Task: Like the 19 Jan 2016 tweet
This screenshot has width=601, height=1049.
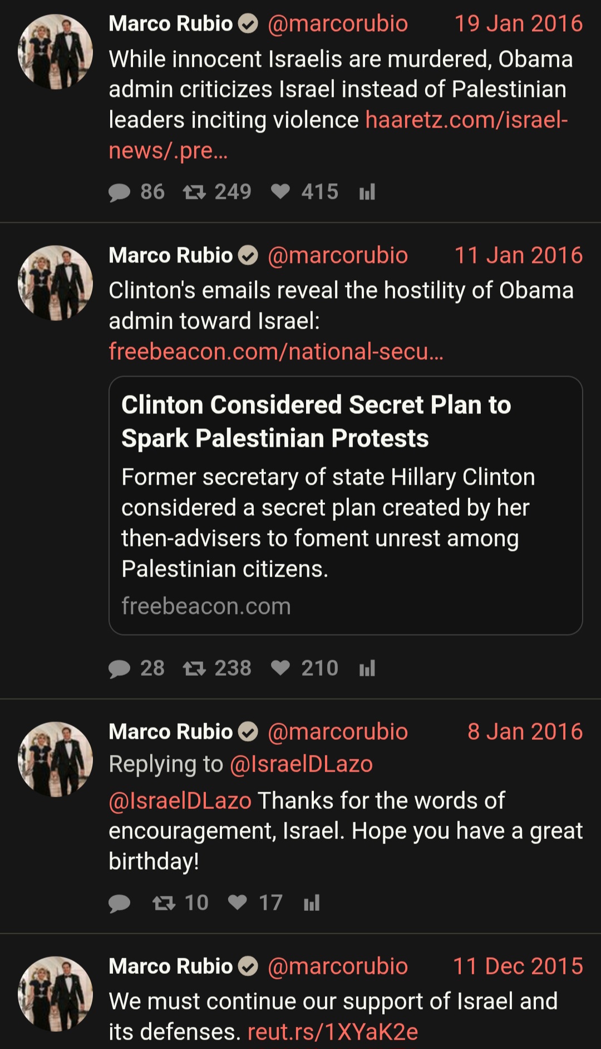Action: [280, 192]
